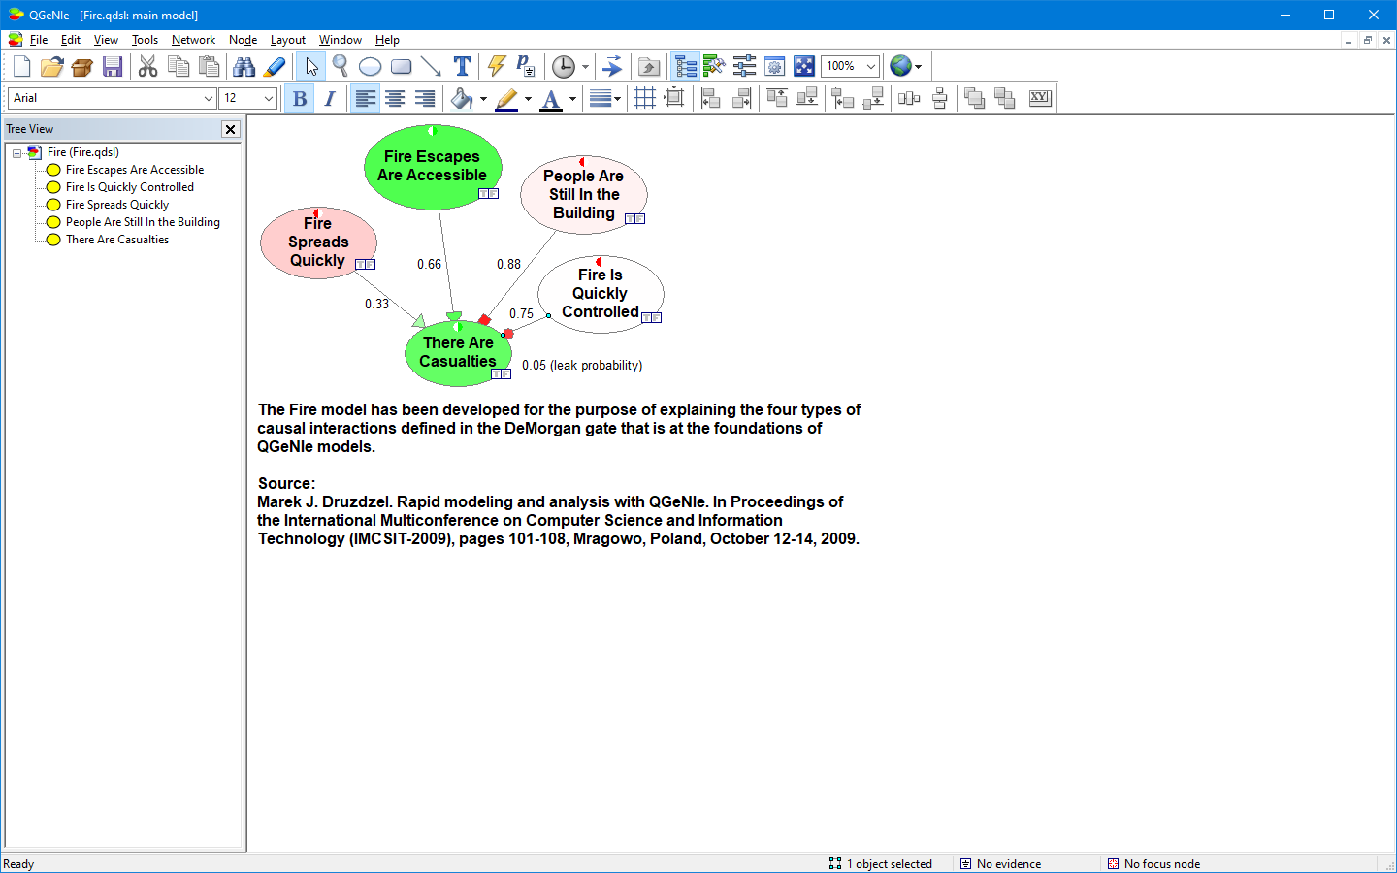The image size is (1397, 873).
Task: Click the Save diskette icon
Action: [113, 66]
